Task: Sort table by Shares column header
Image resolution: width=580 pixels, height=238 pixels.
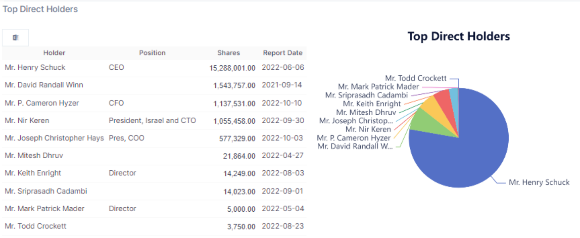Action: (x=228, y=53)
